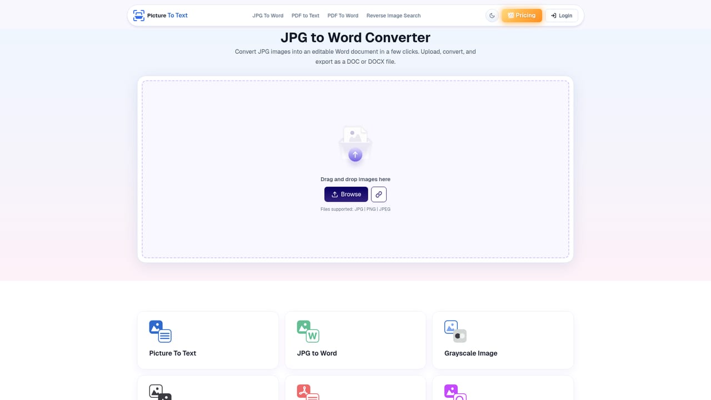Screen dimensions: 711x400
Task: Toggle dark mode with moon icon
Action: coord(492,16)
